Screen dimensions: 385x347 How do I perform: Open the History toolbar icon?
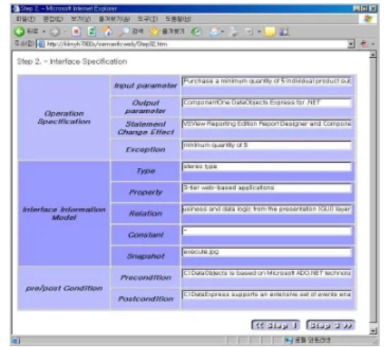pos(196,31)
